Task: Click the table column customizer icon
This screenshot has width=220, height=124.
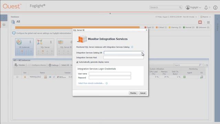Action: (x=207, y=65)
